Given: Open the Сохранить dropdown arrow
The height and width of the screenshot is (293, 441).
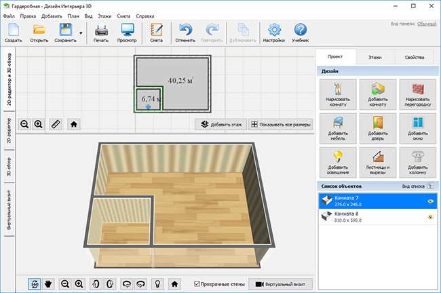Looking at the screenshot, I should pos(81,32).
